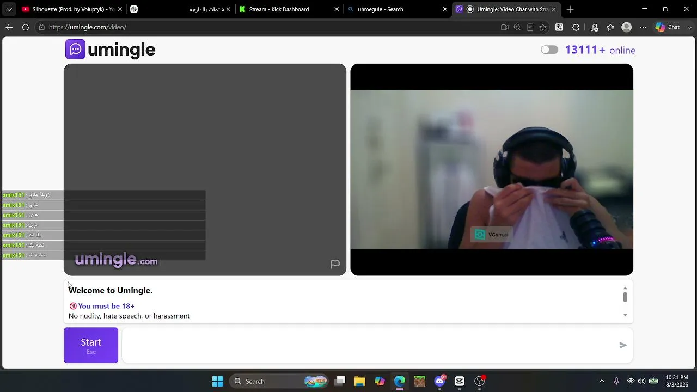Switch to the ChatGPT Arabic-titled tab
The image size is (697, 392).
tap(180, 9)
